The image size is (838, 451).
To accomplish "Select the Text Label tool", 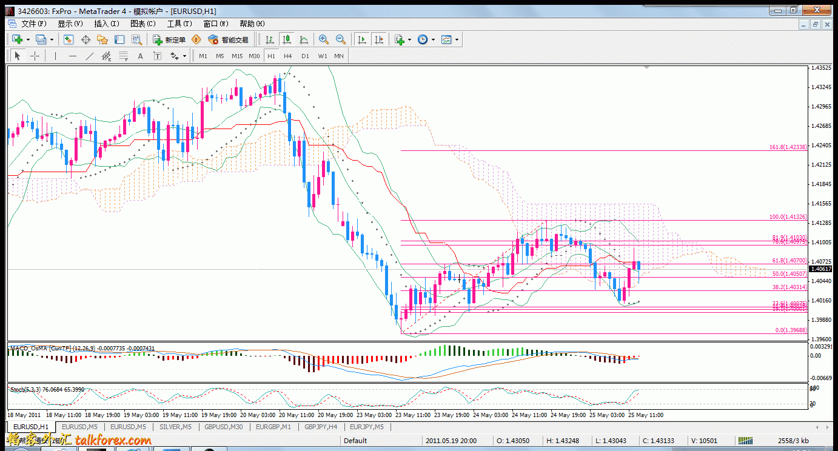I will pyautogui.click(x=157, y=56).
